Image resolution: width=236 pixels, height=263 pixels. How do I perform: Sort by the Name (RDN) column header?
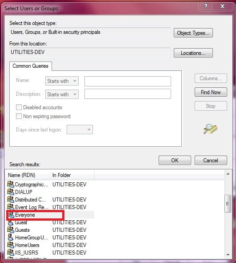(27, 175)
